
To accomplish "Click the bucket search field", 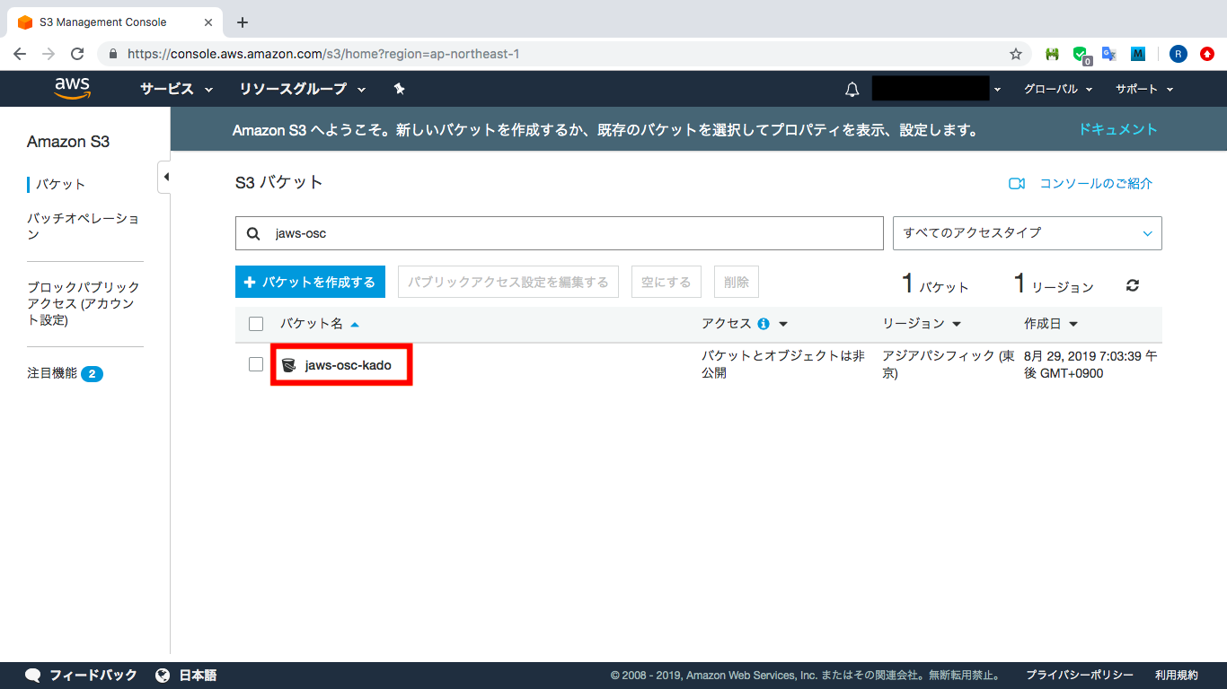I will click(560, 233).
